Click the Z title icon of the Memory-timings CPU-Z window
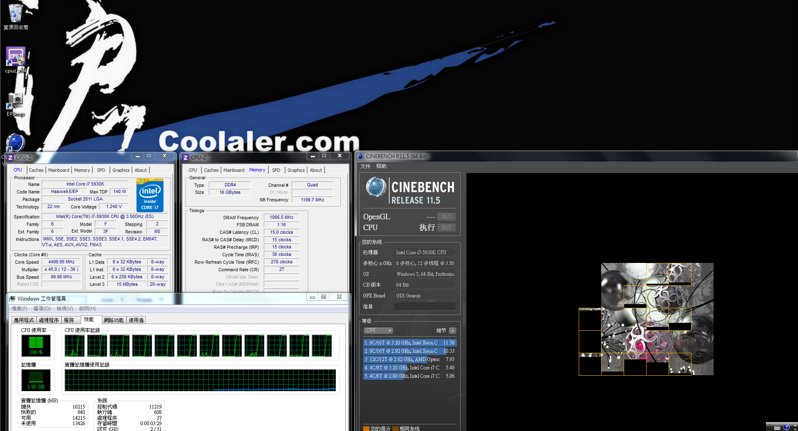This screenshot has height=431, width=798. point(186,158)
